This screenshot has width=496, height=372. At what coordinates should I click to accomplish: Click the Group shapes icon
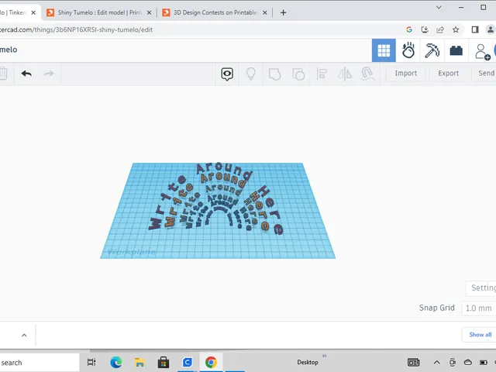point(274,74)
